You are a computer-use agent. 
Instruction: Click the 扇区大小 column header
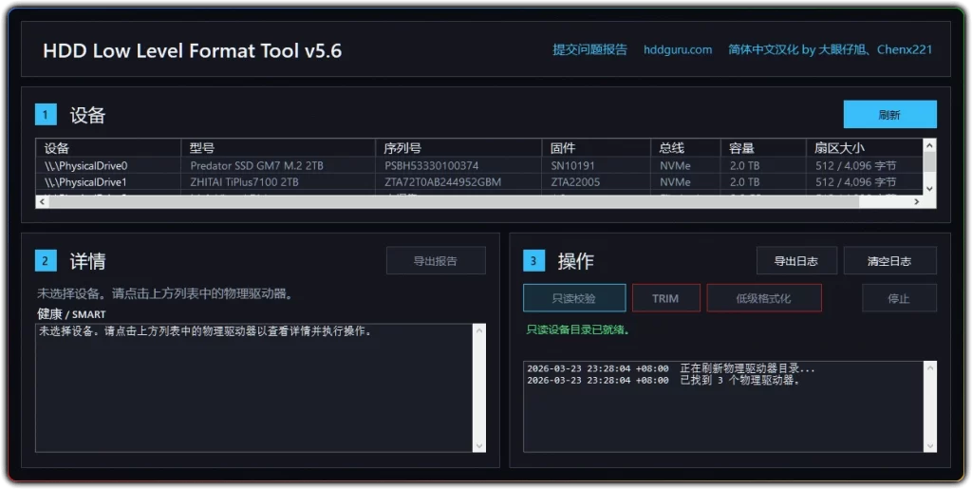click(864, 148)
